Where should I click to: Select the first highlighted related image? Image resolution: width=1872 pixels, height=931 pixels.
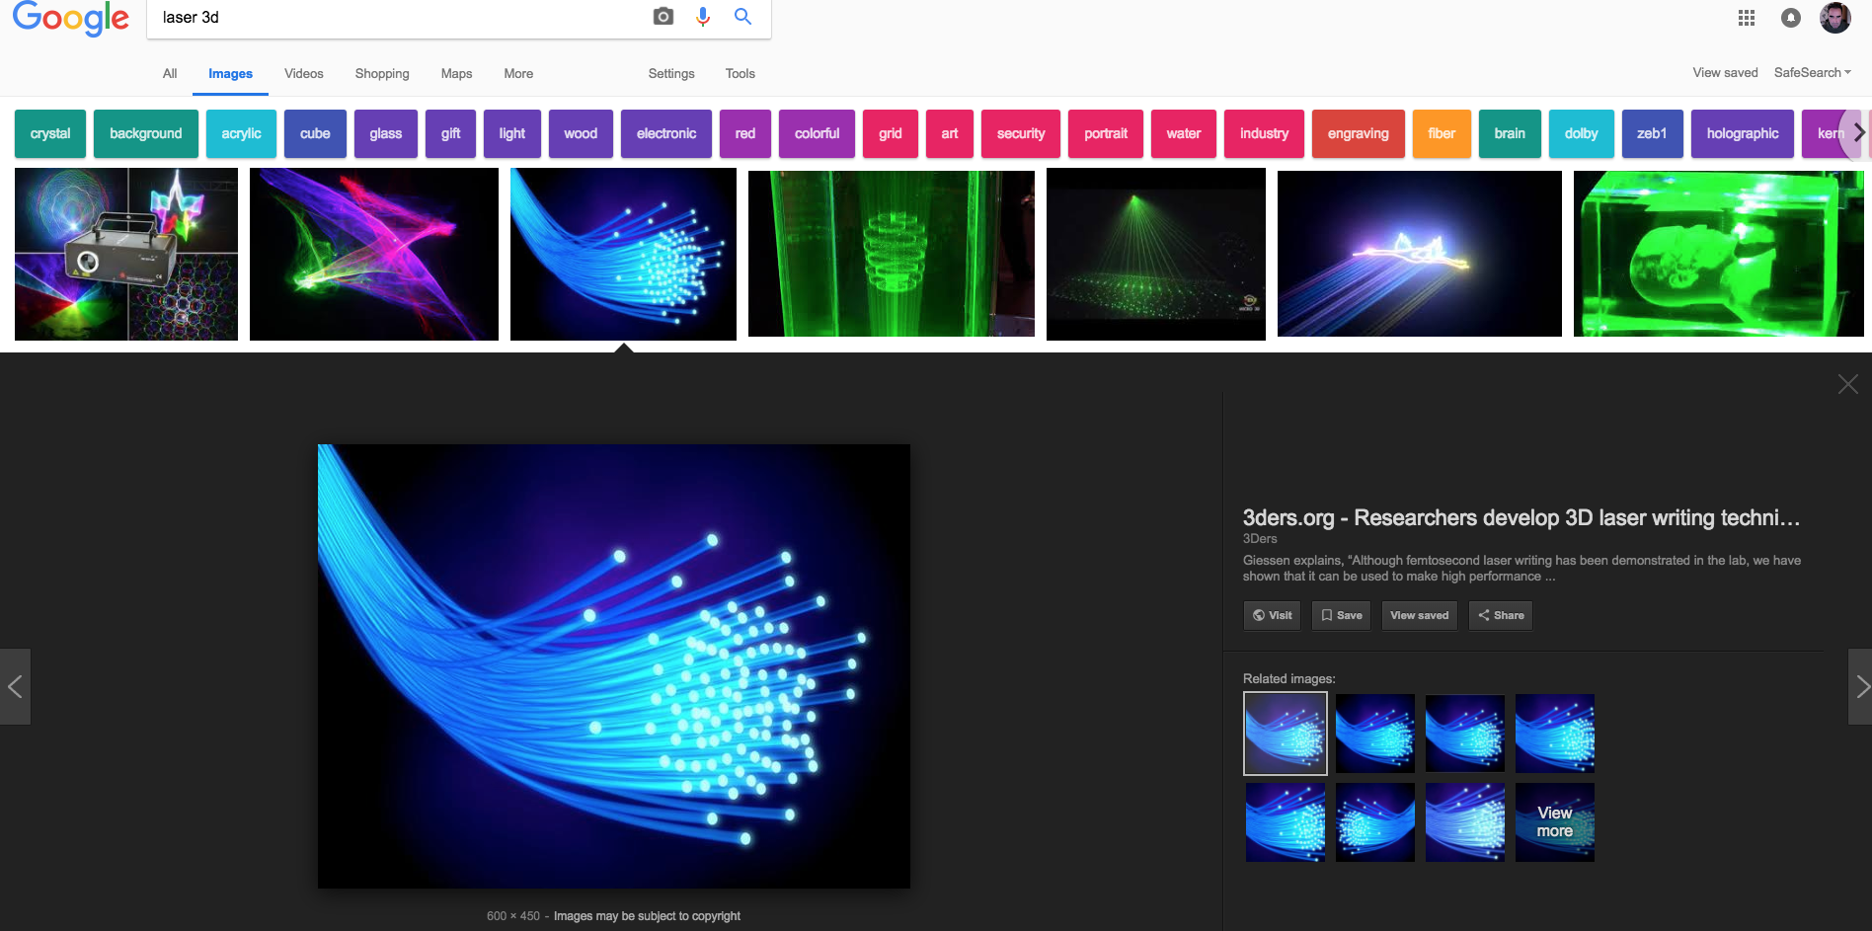click(x=1286, y=734)
